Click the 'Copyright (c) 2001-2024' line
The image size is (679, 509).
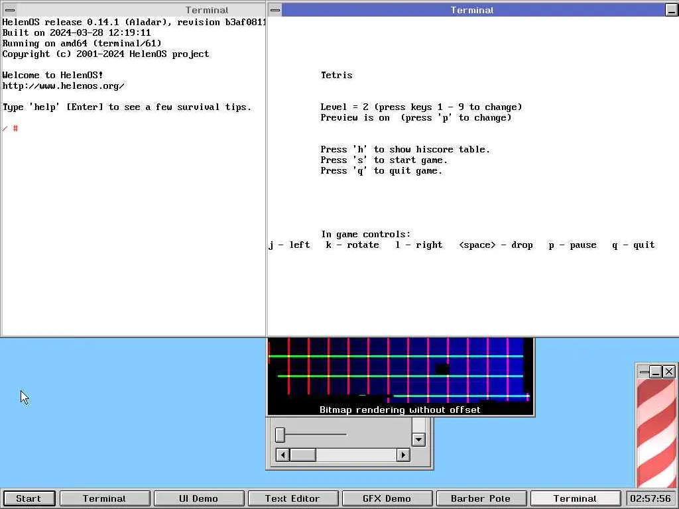tap(105, 54)
